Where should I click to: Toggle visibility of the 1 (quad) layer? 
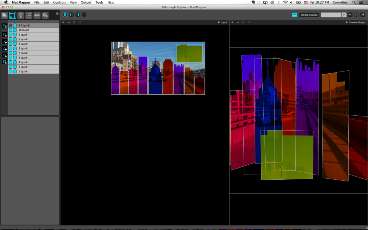click(x=11, y=71)
